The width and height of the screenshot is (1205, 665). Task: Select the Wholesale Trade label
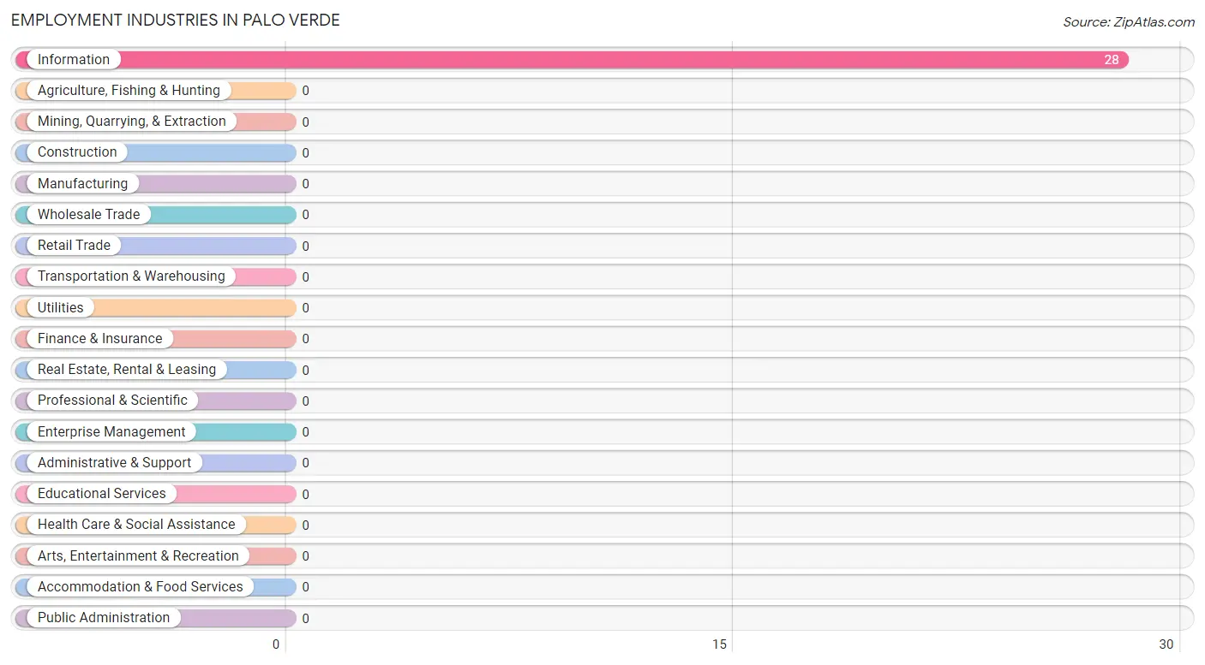[x=88, y=215]
